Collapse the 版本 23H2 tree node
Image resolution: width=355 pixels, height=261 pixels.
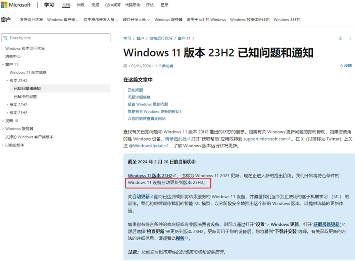[x=7, y=80]
